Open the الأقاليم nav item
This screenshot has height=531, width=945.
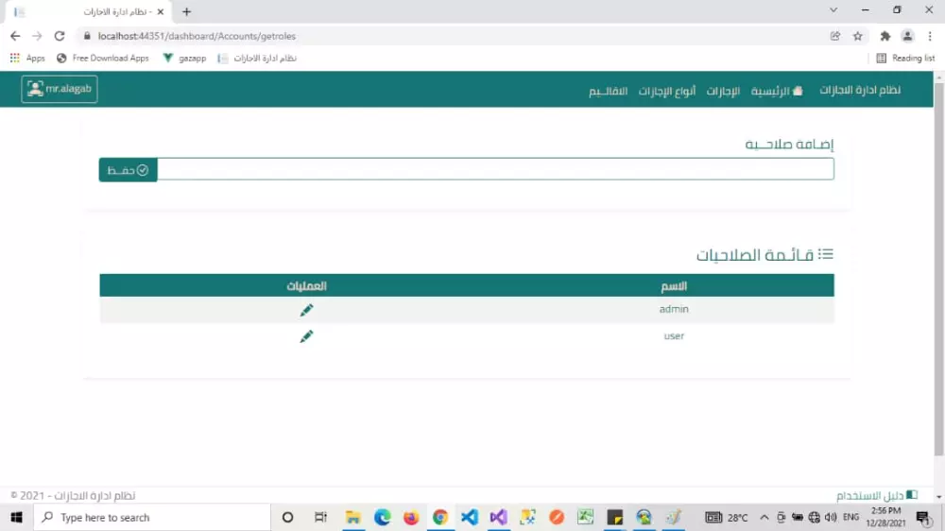(x=608, y=91)
